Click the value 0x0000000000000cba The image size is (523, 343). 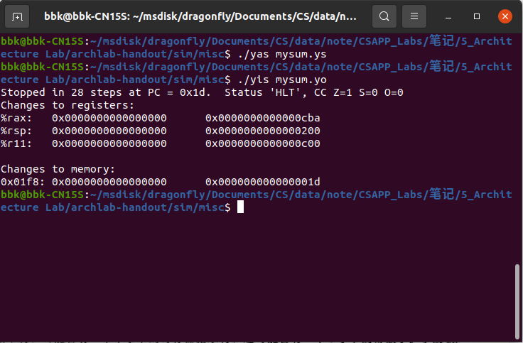click(262, 118)
